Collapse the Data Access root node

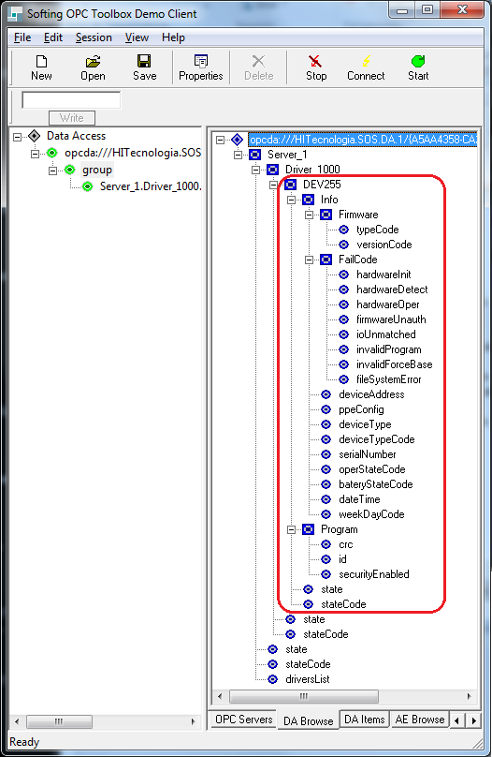(18, 137)
